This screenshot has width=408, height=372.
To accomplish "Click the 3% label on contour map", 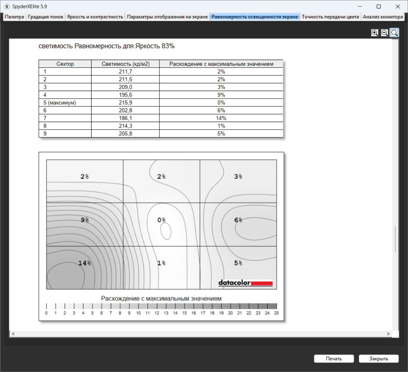I will (x=238, y=177).
